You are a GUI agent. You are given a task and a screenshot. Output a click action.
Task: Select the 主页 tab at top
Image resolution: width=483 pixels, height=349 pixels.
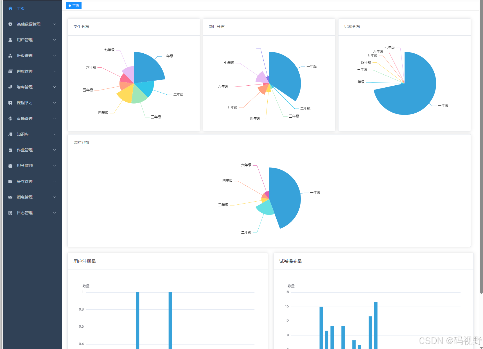74,5
